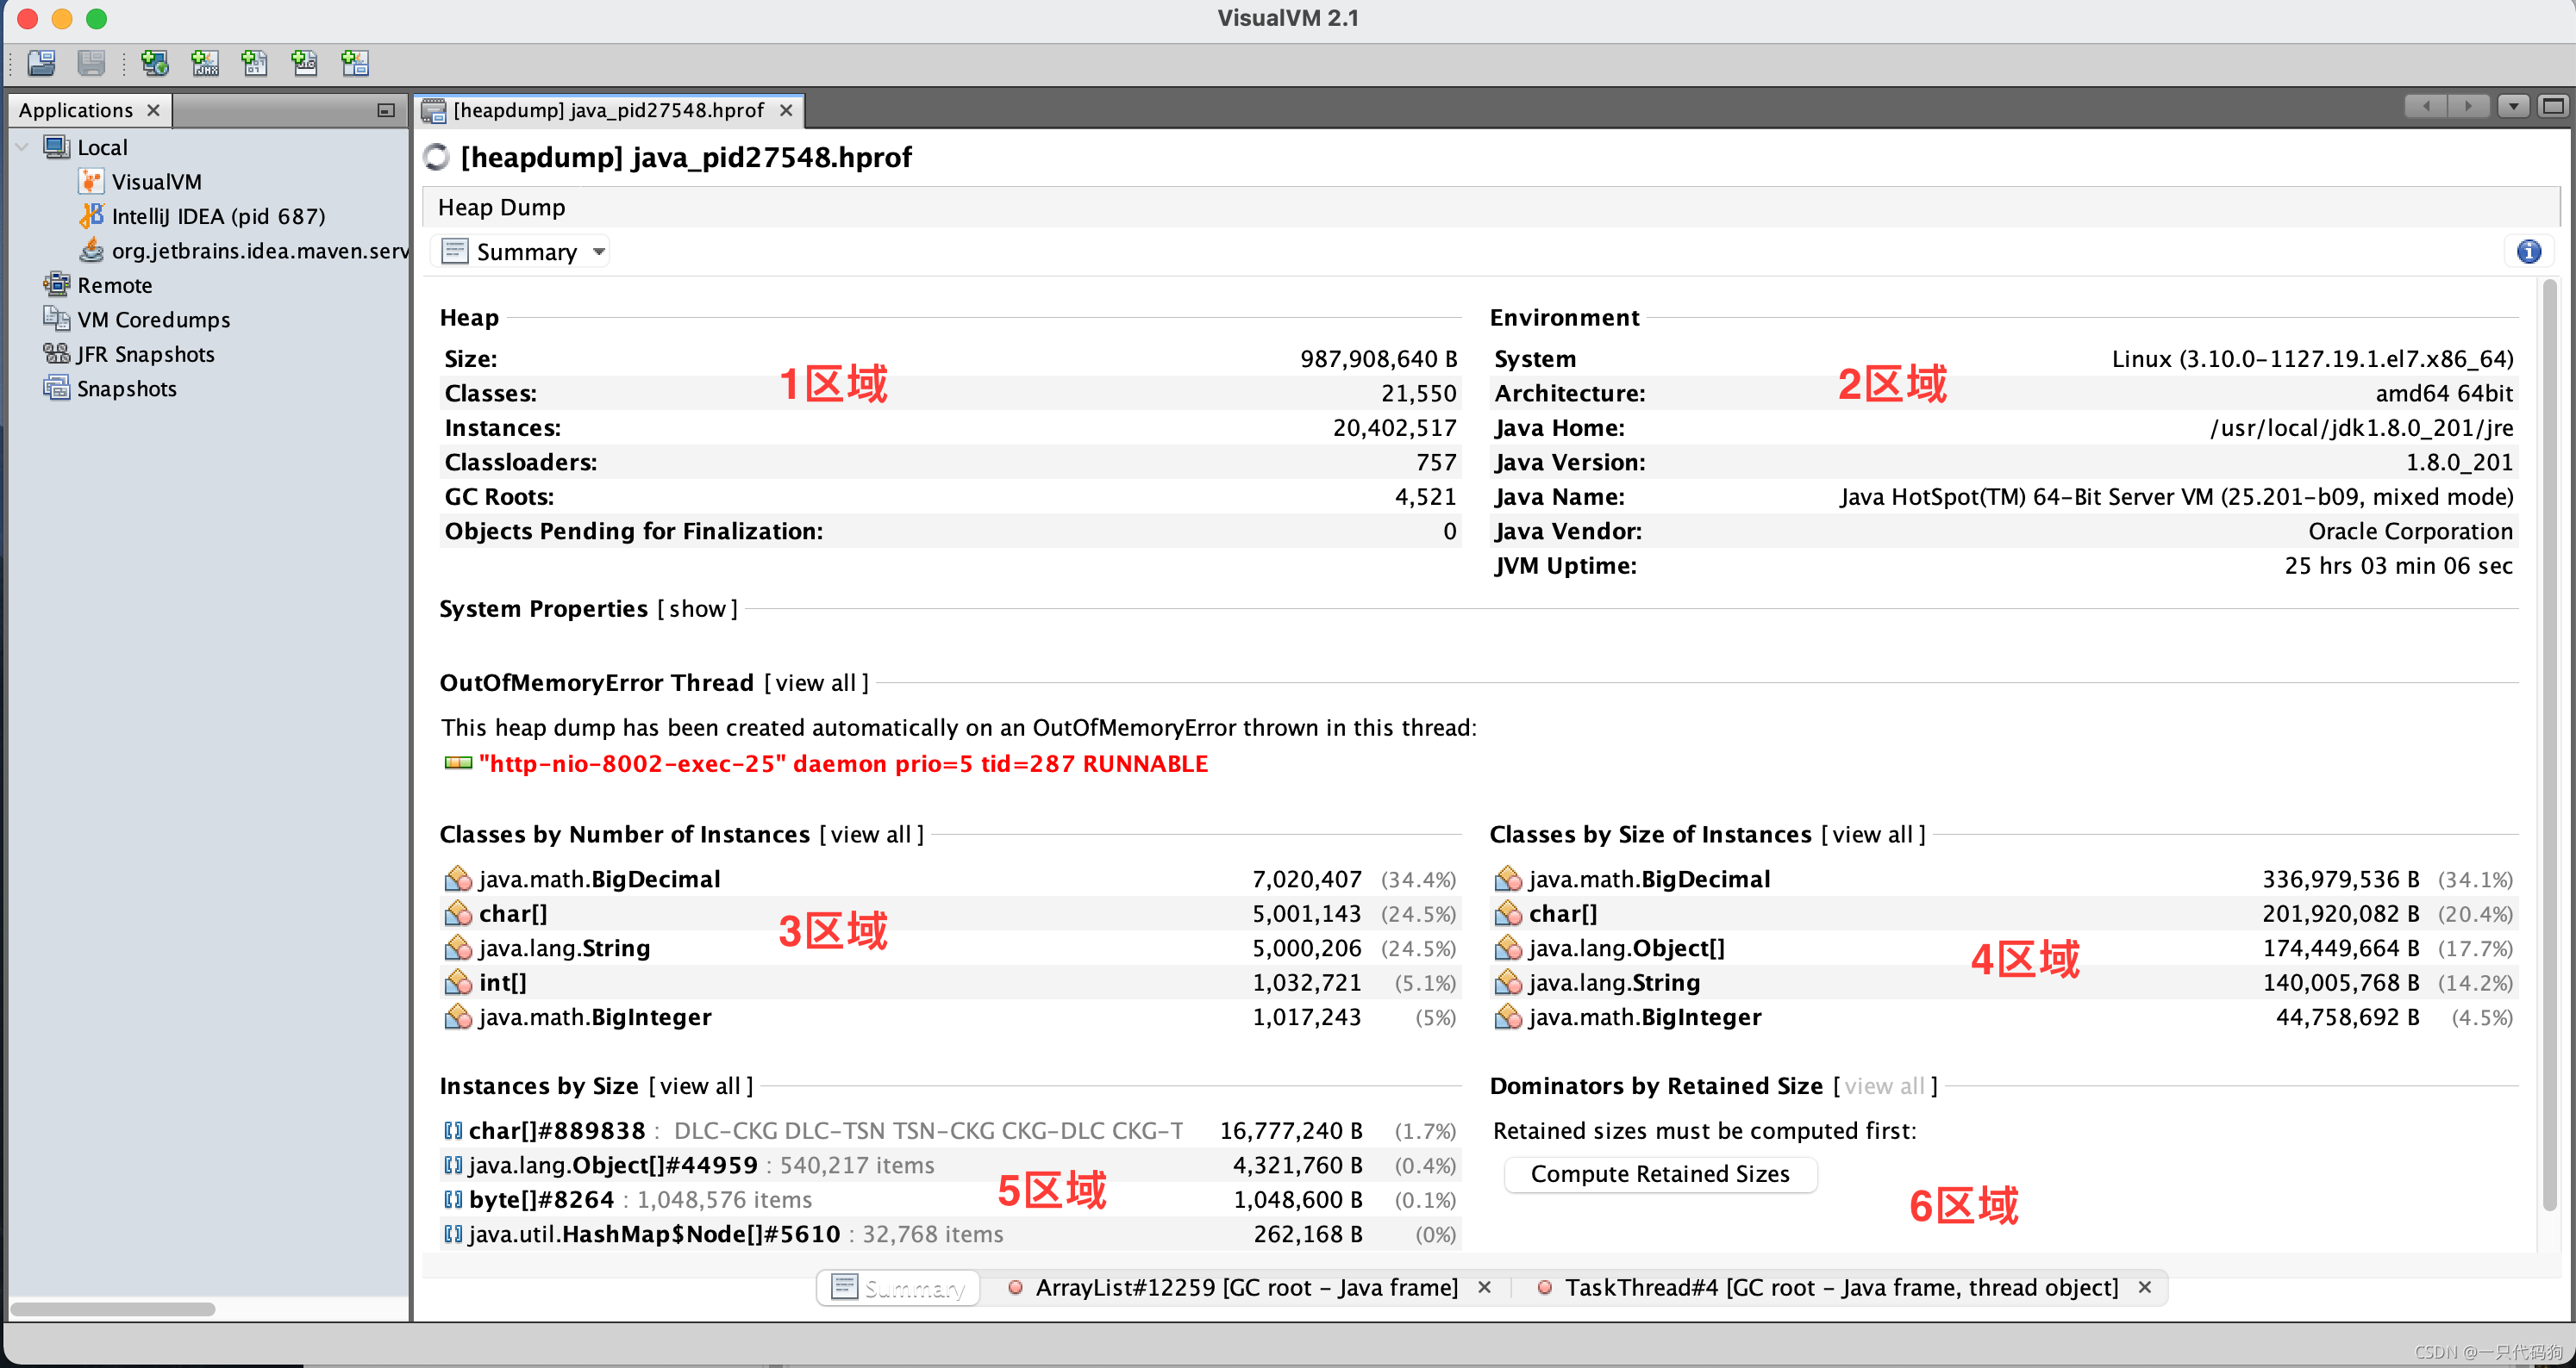Click the Add Remote Host toolbar icon
The width and height of the screenshot is (2576, 1368).
[x=154, y=63]
